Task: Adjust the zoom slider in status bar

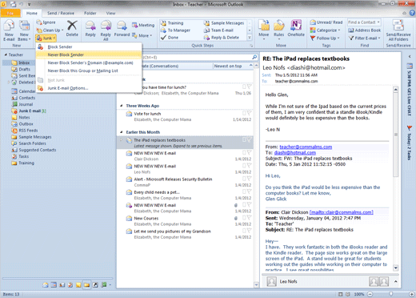Action: click(391, 294)
